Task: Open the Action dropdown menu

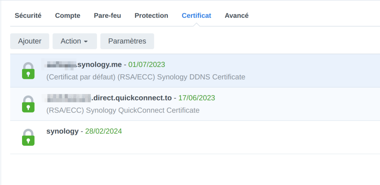Action: (x=74, y=41)
